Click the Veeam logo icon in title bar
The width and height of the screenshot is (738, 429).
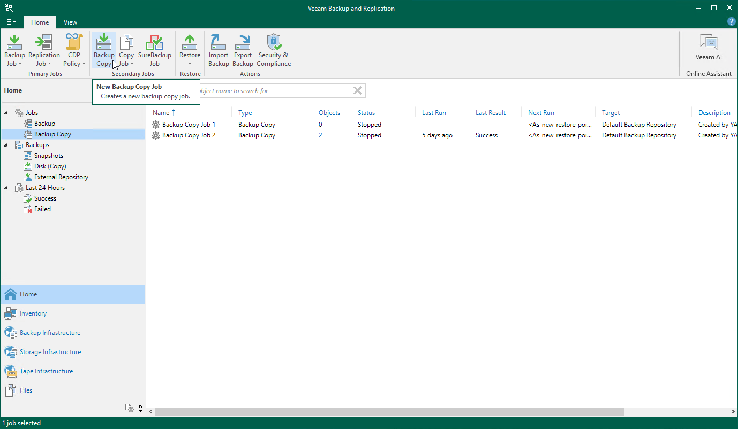pos(9,9)
